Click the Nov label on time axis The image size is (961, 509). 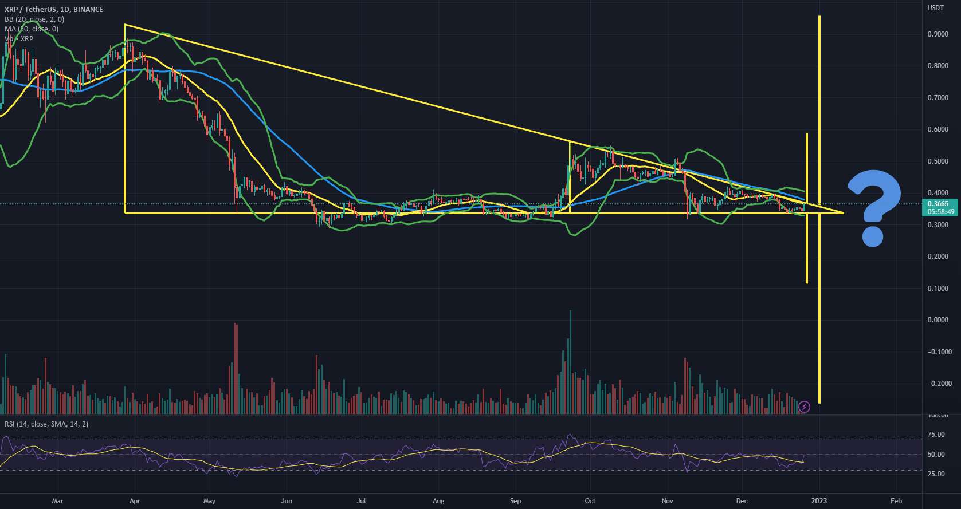[667, 501]
